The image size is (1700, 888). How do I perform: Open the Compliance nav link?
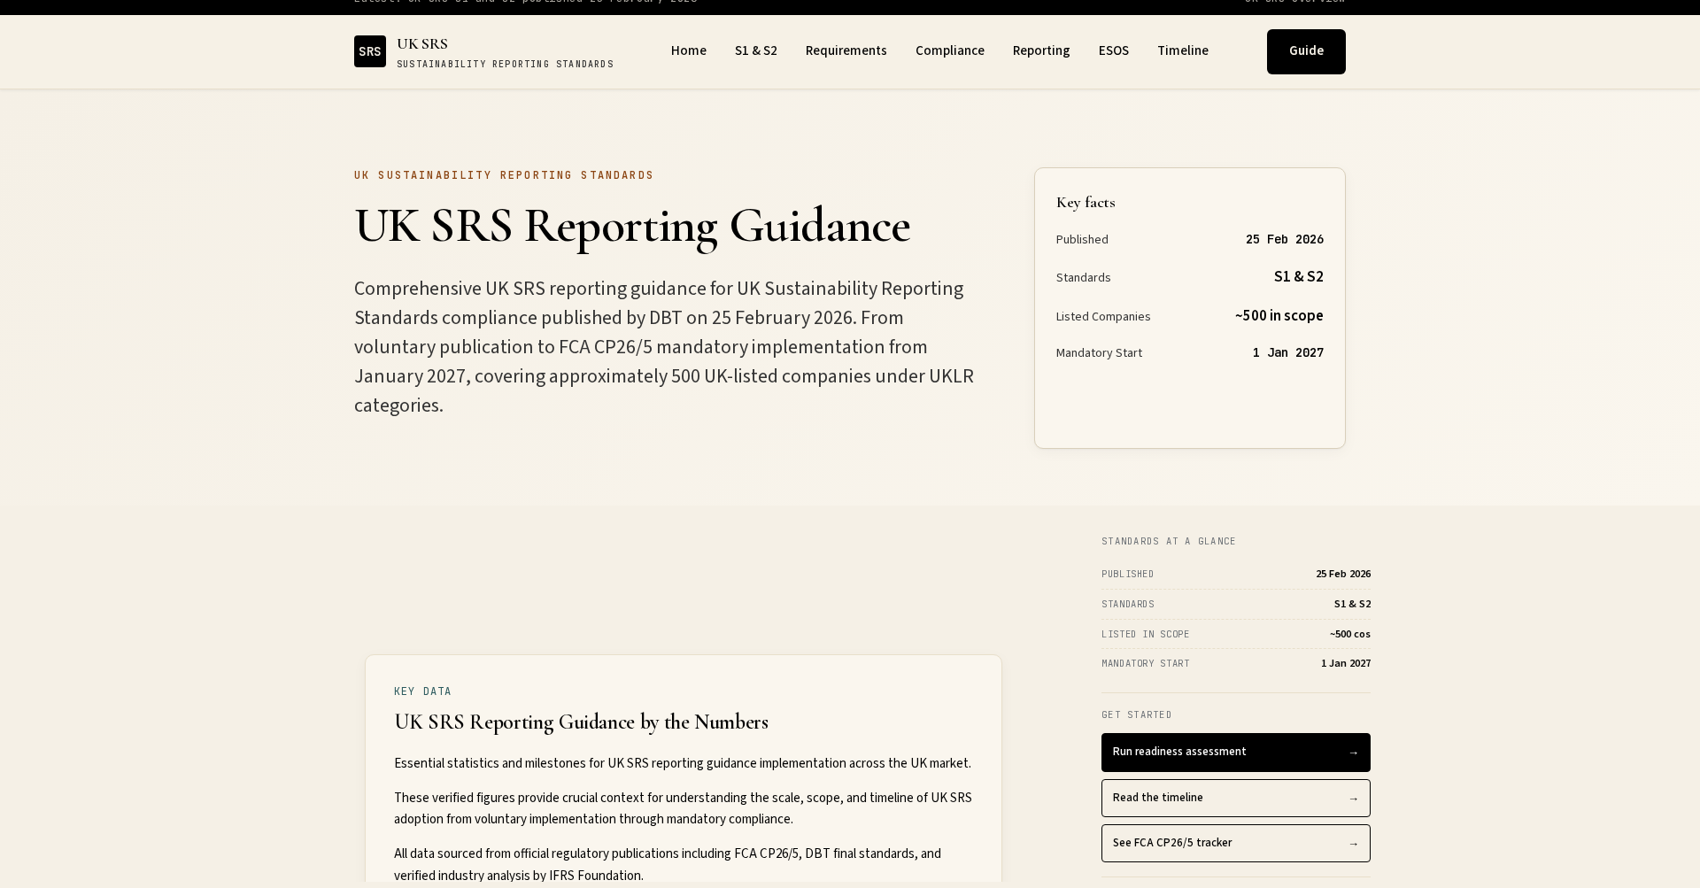[x=950, y=51]
